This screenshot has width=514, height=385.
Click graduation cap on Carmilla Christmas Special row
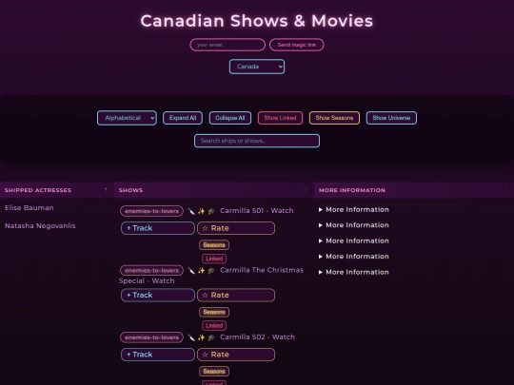coord(211,271)
